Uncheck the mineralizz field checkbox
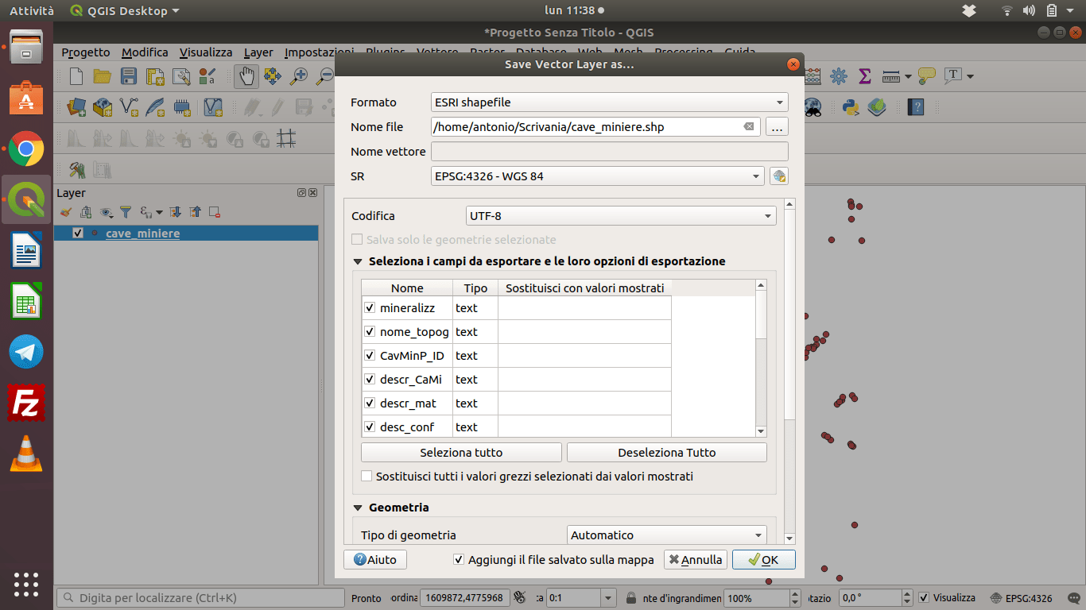The width and height of the screenshot is (1086, 610). tap(370, 307)
